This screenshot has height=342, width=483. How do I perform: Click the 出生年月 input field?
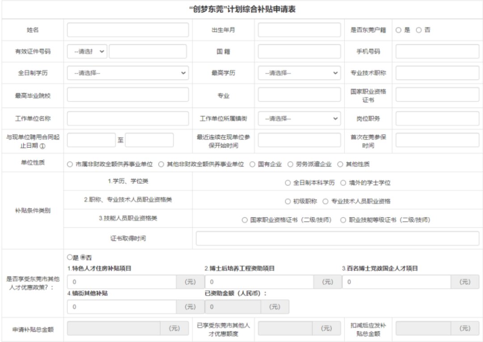(299, 30)
